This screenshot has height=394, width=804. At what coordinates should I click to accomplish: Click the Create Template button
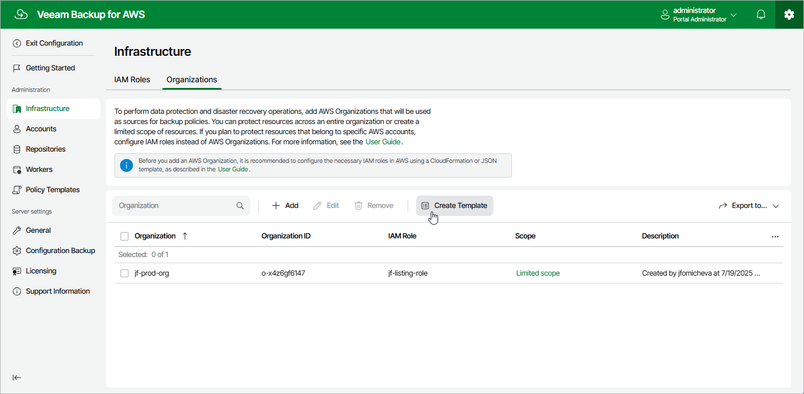point(454,206)
